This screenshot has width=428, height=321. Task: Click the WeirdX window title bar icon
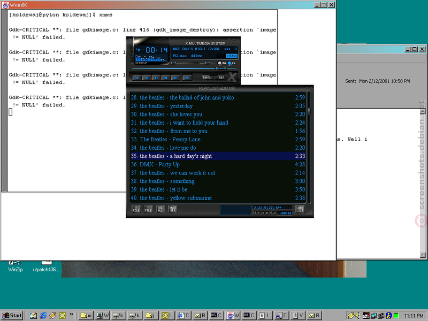(x=5, y=5)
